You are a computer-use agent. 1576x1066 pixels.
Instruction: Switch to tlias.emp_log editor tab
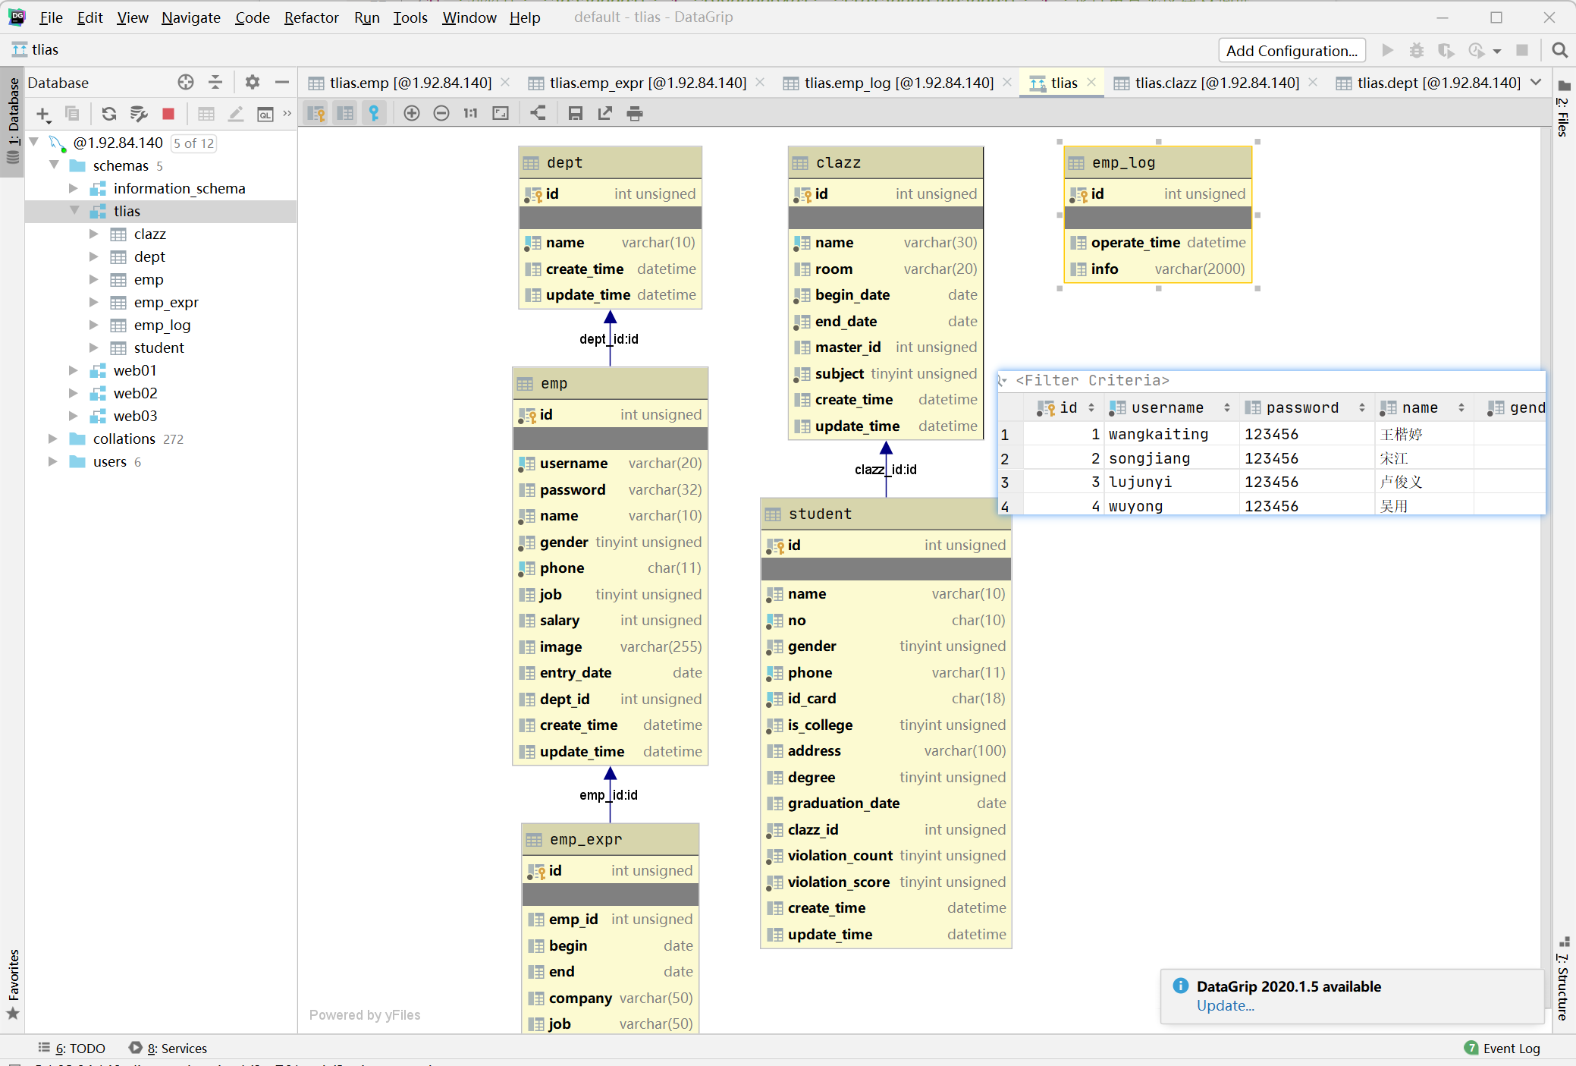[x=898, y=83]
